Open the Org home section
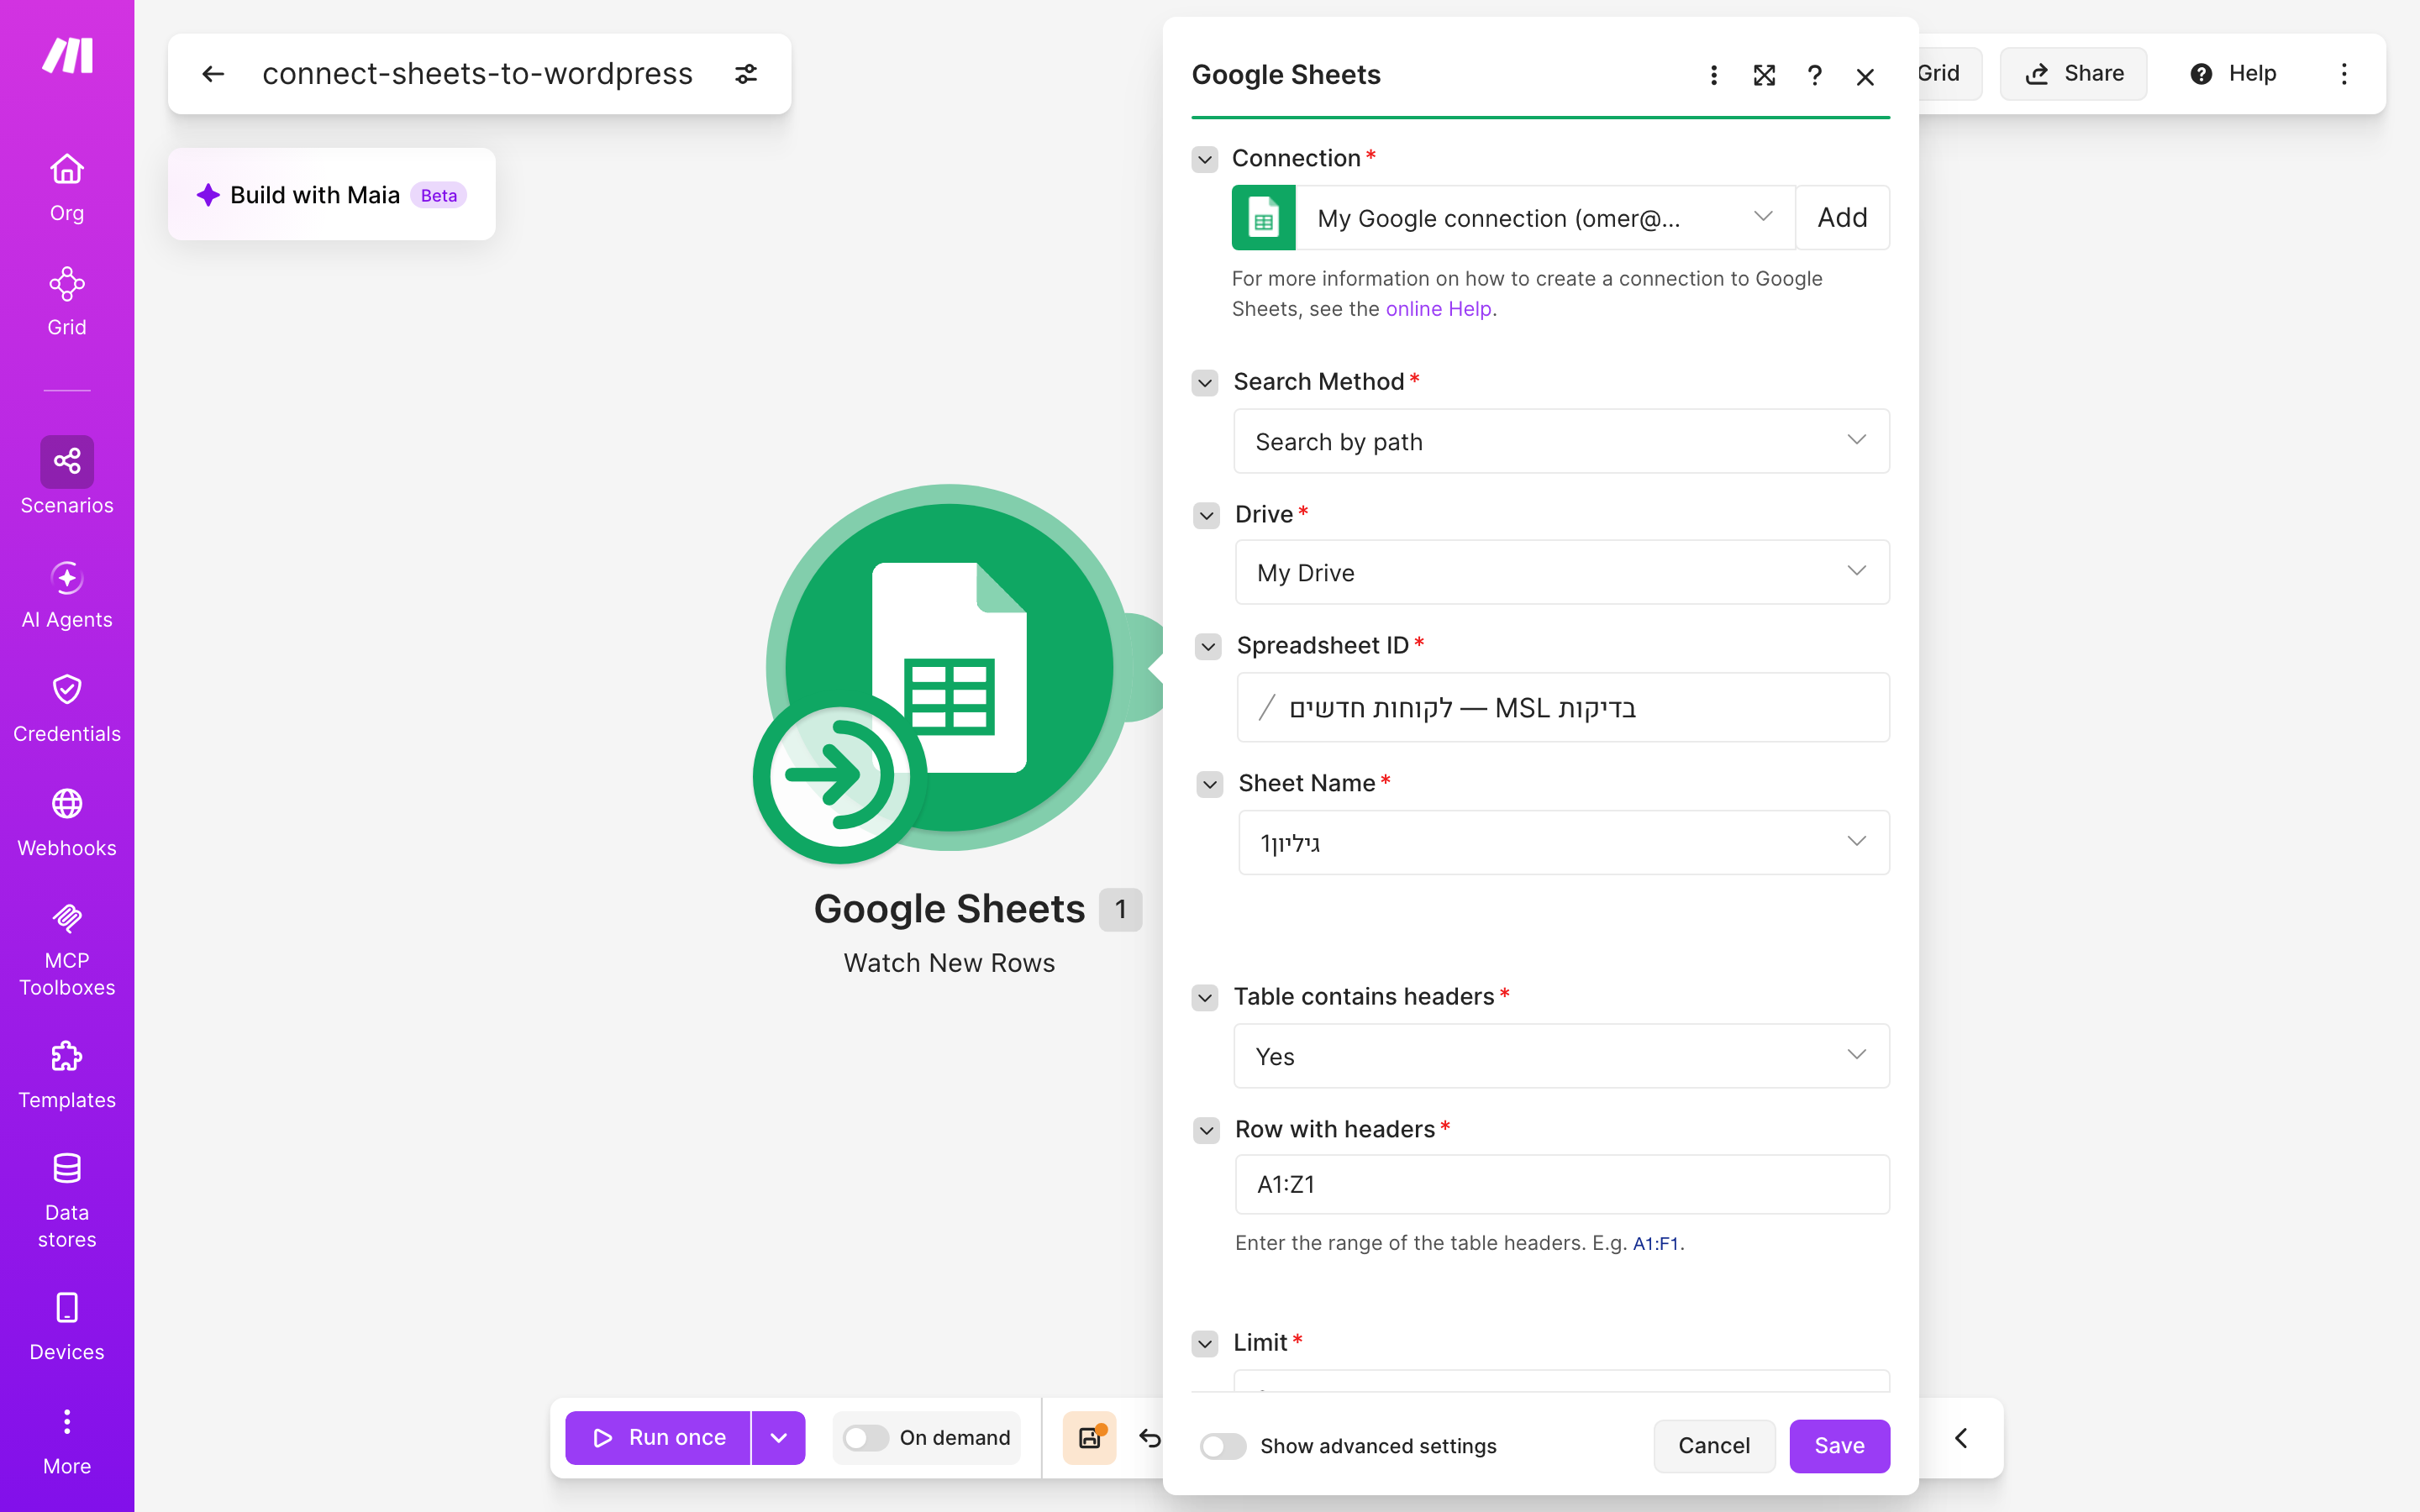Screen dimensions: 2420x1512 point(67,188)
